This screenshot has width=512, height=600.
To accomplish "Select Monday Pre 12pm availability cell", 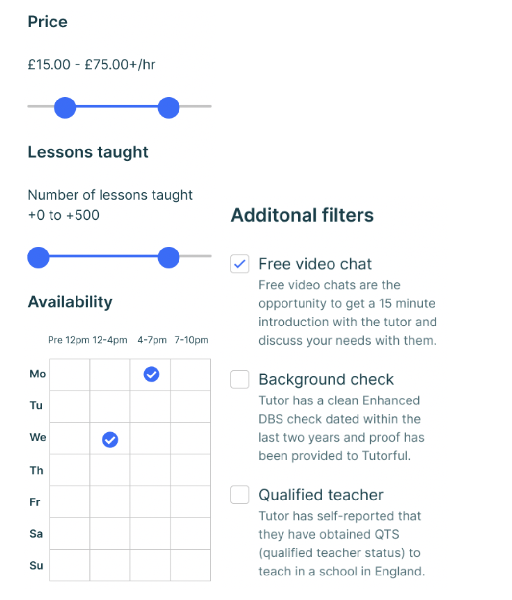I will (70, 375).
